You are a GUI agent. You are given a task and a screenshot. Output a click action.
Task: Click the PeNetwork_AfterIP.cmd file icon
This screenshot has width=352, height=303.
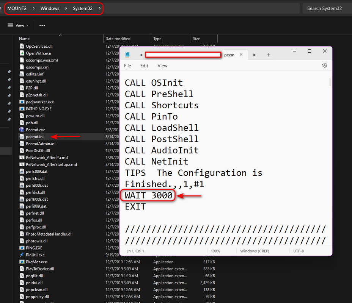(x=22, y=157)
